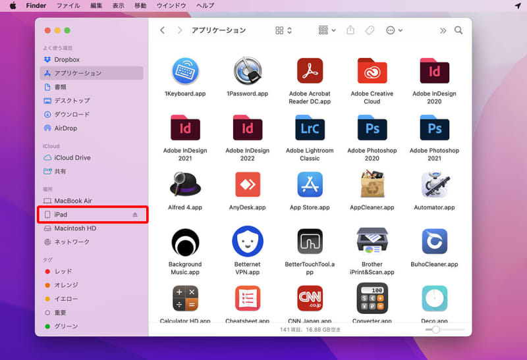527x360 pixels.
Task: Select Adobe Acrobat Reader DC.app icon
Action: pos(310,71)
